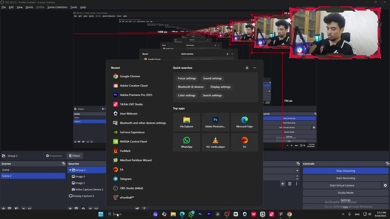Open the Help menu
Screen dimensions: 390x219
(83, 7)
